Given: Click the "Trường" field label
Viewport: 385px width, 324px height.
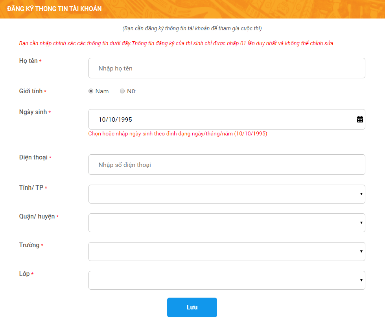Looking at the screenshot, I should point(29,245).
